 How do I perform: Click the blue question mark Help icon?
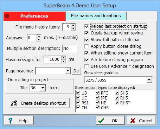[10, 121]
